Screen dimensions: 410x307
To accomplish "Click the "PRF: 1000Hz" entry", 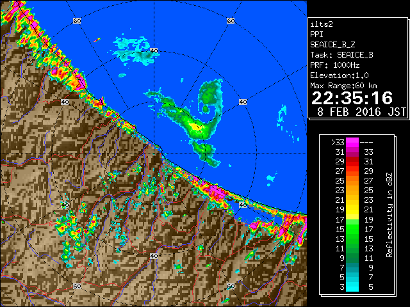I will (335, 65).
